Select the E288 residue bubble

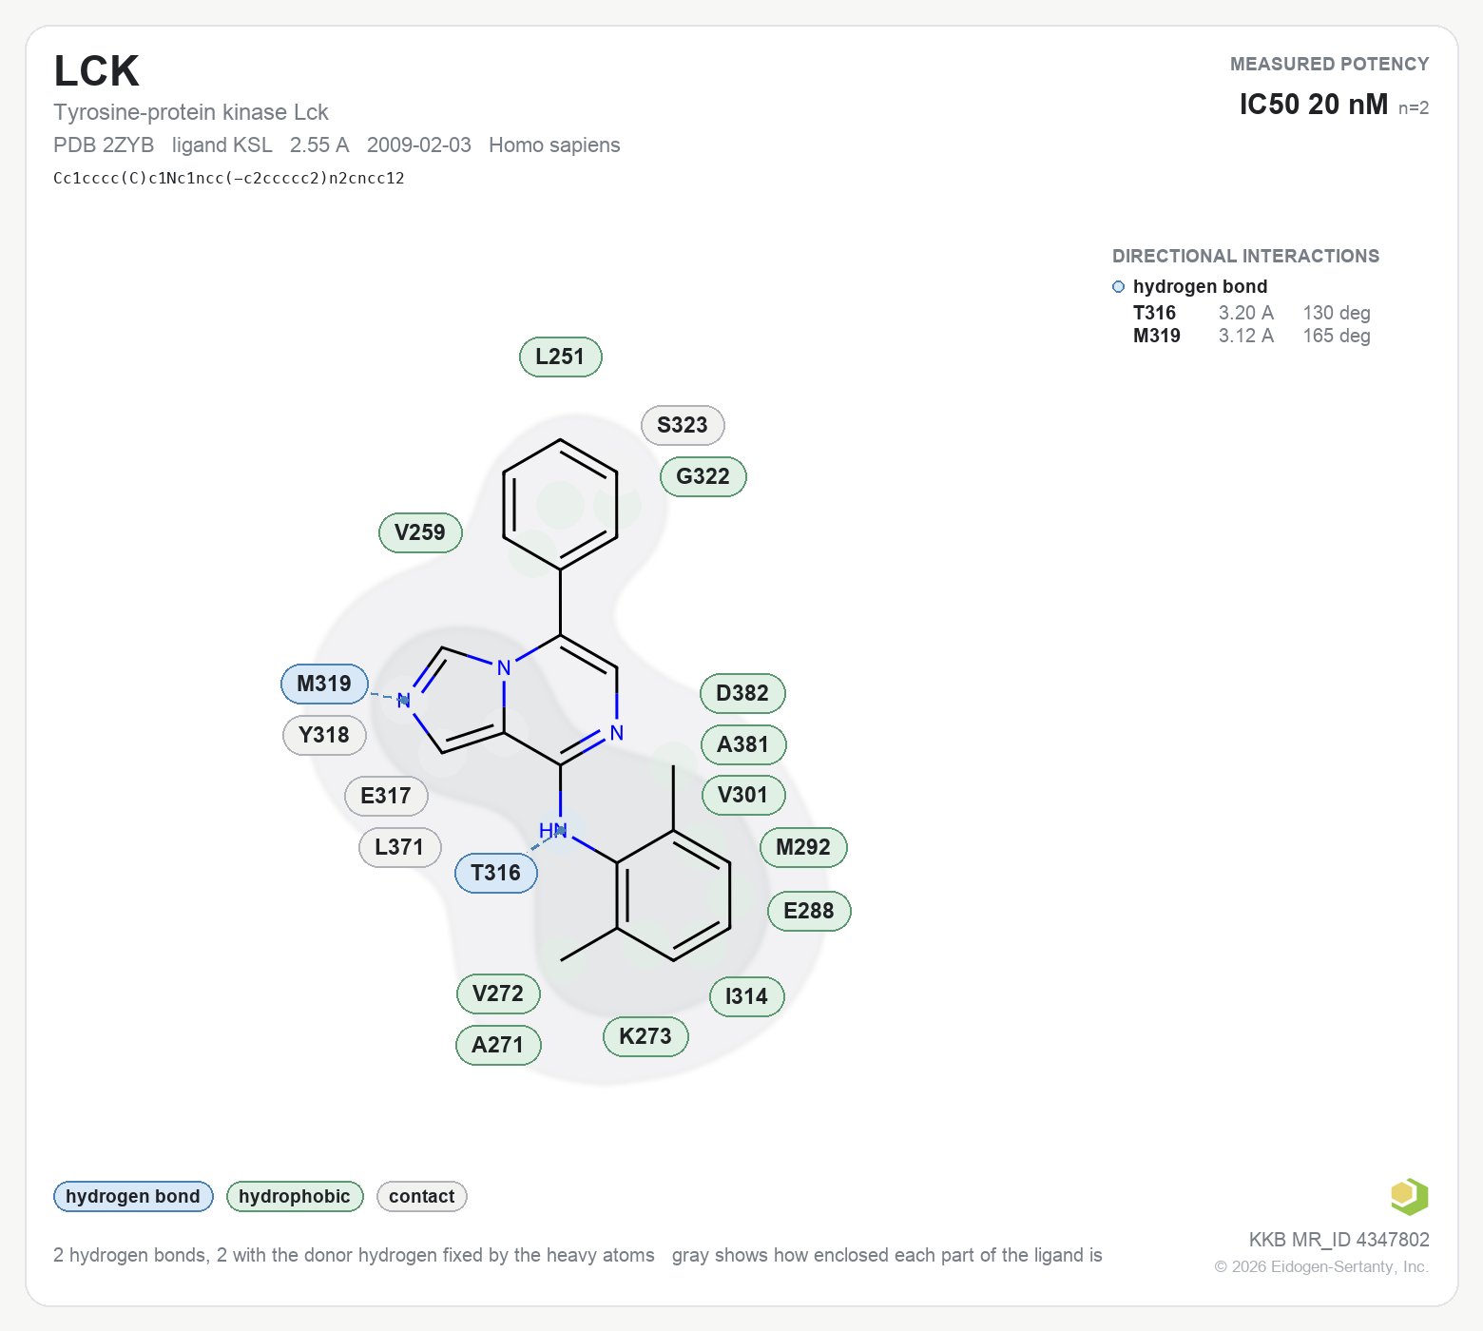[809, 911]
